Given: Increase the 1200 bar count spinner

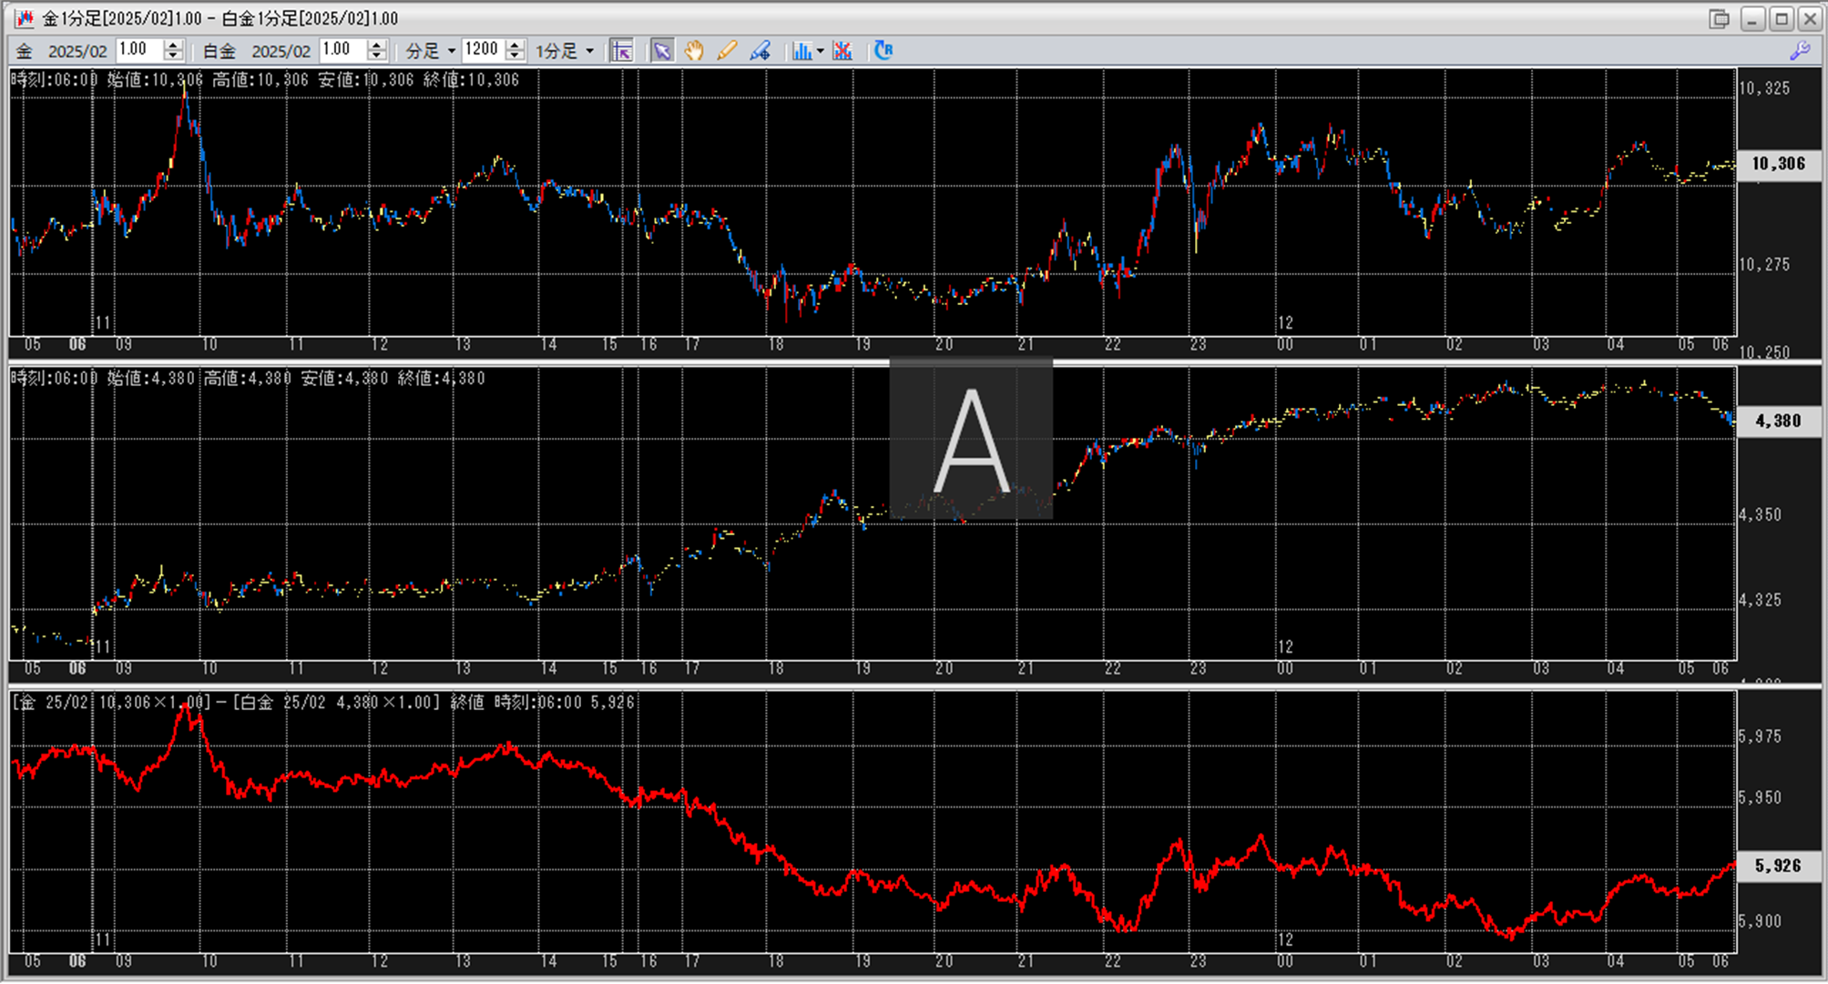Looking at the screenshot, I should (516, 45).
